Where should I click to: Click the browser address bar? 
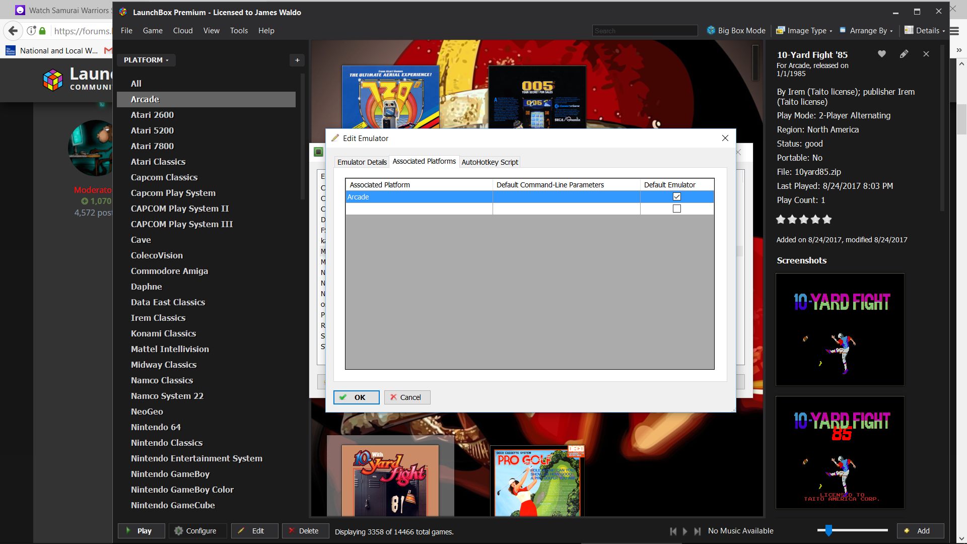coord(82,31)
